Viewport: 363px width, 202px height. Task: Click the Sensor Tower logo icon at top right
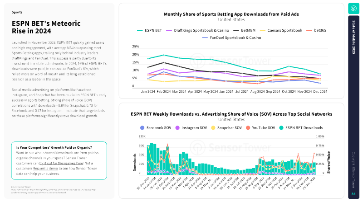point(353,9)
